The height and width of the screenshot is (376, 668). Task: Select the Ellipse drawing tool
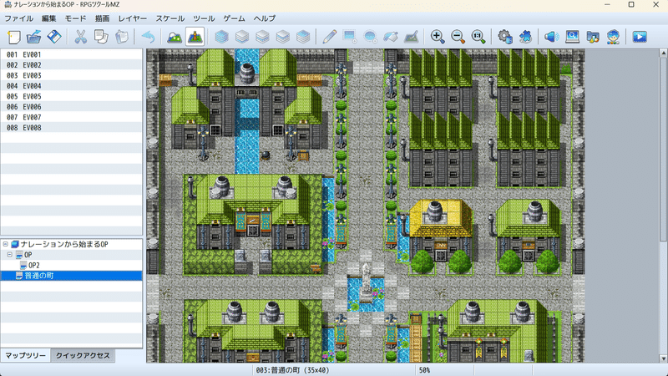(x=370, y=37)
